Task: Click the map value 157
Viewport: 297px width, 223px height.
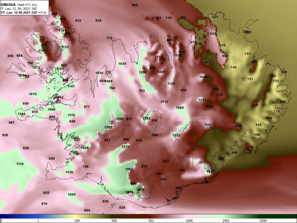Action: (x=247, y=54)
